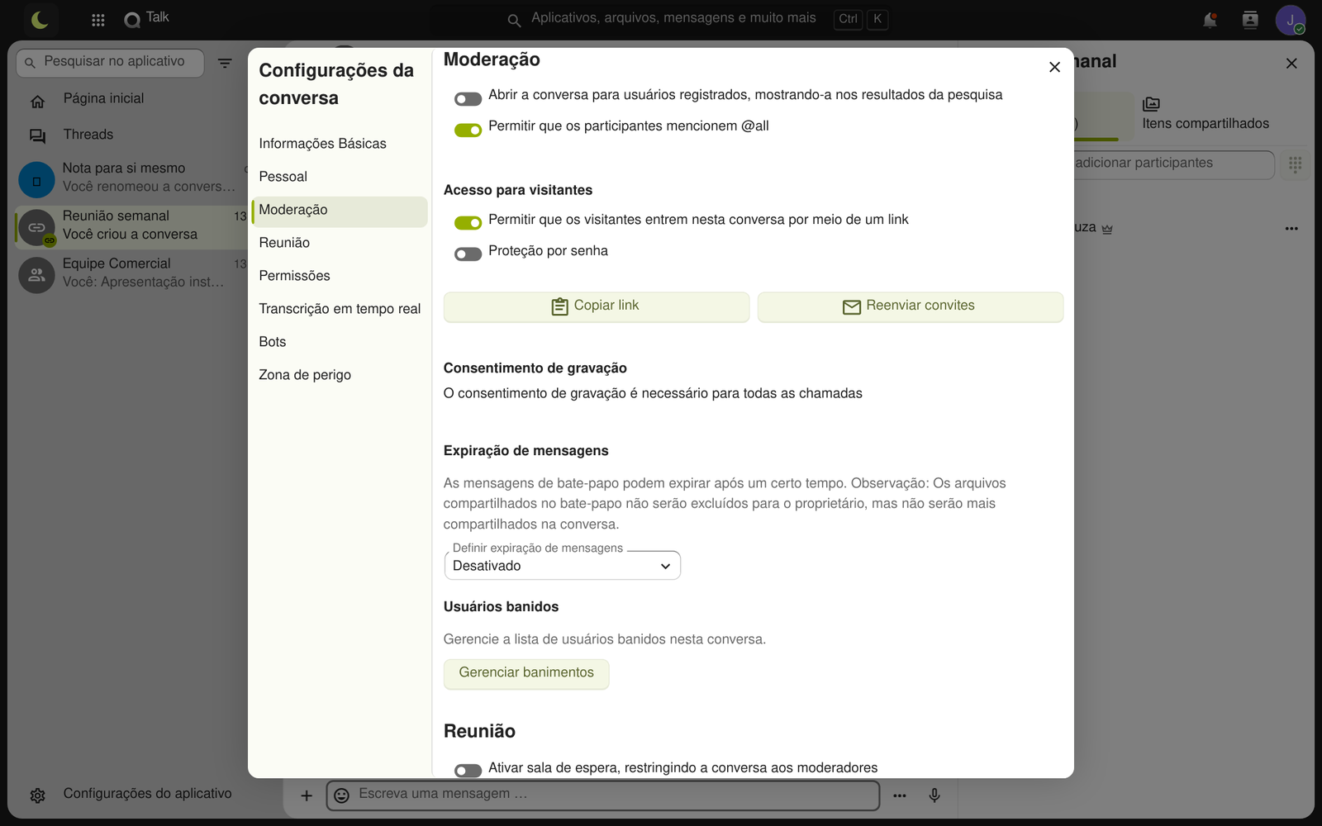Go to Reunião settings section
This screenshot has height=826, width=1322.
[x=340, y=243]
